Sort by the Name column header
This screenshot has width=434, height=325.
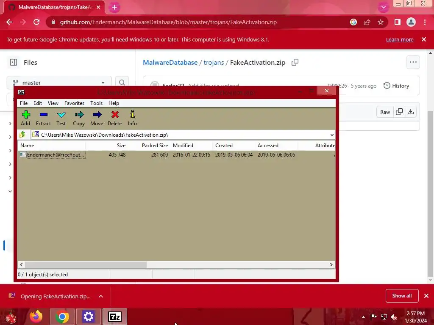[x=51, y=146]
